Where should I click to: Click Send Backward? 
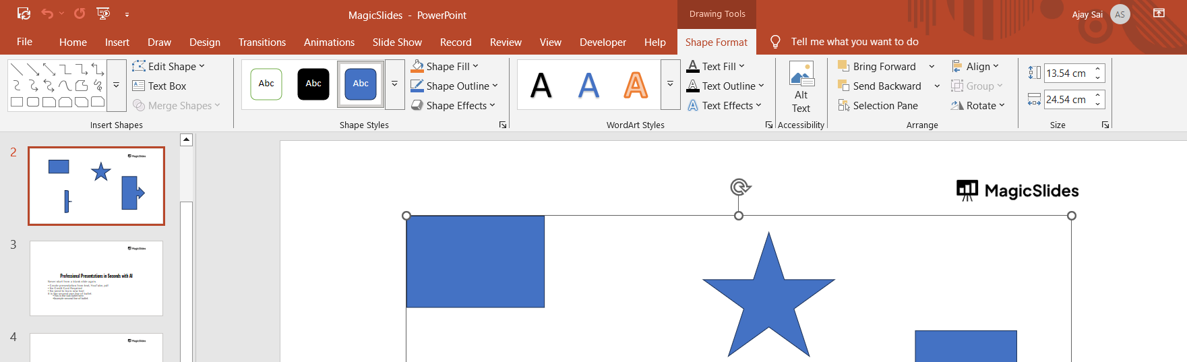(x=880, y=86)
